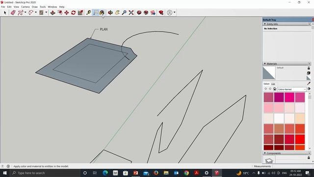Choose the Paint Bucket tool
Image resolution: width=314 pixels, height=177 pixels.
tap(102, 13)
